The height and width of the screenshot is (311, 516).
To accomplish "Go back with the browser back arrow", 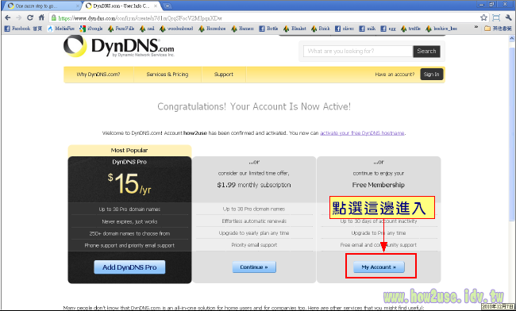I will point(8,17).
